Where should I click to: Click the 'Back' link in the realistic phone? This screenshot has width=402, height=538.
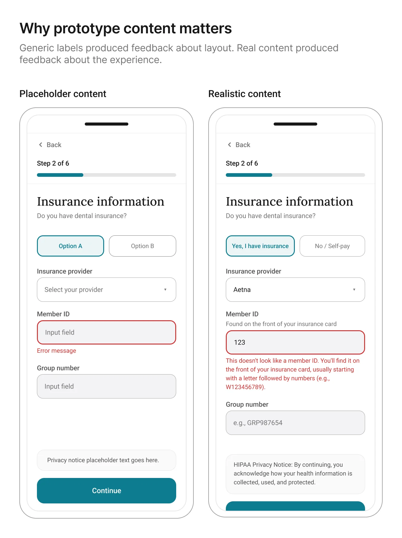pos(243,145)
